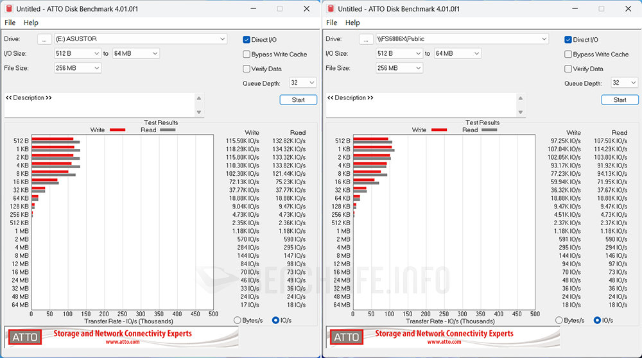Viewport: 642px width, 358px height.
Task: Click the ATTO logo in right window banner
Action: pos(347,337)
